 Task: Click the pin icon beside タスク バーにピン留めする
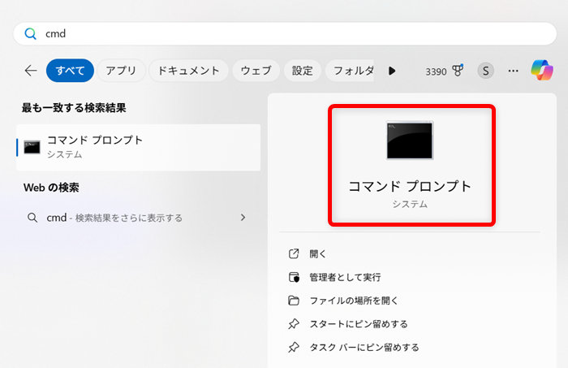point(294,348)
